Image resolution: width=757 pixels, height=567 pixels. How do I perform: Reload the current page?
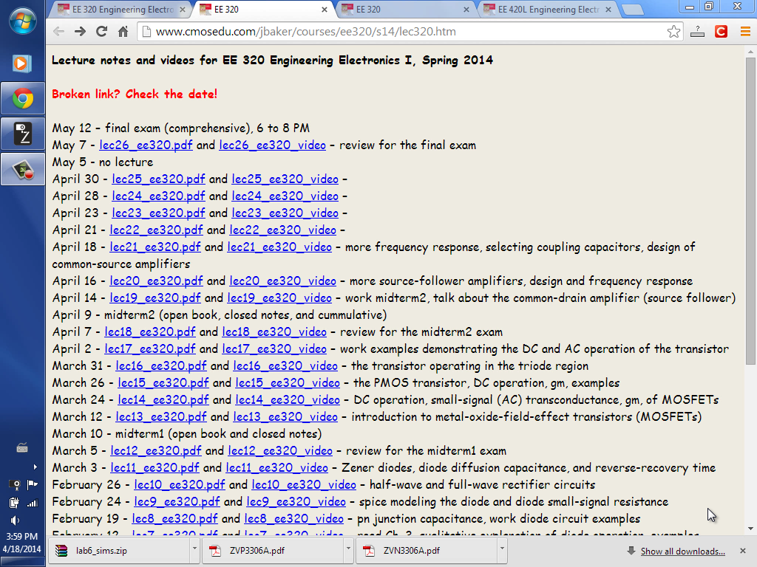point(101,32)
